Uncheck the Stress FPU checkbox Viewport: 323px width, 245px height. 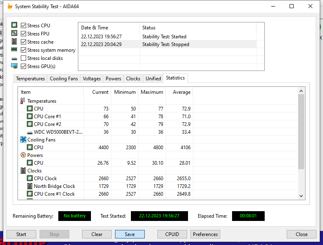24,33
